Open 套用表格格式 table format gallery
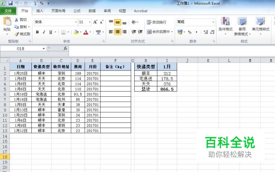This screenshot has width=275, height=172. click(242, 26)
